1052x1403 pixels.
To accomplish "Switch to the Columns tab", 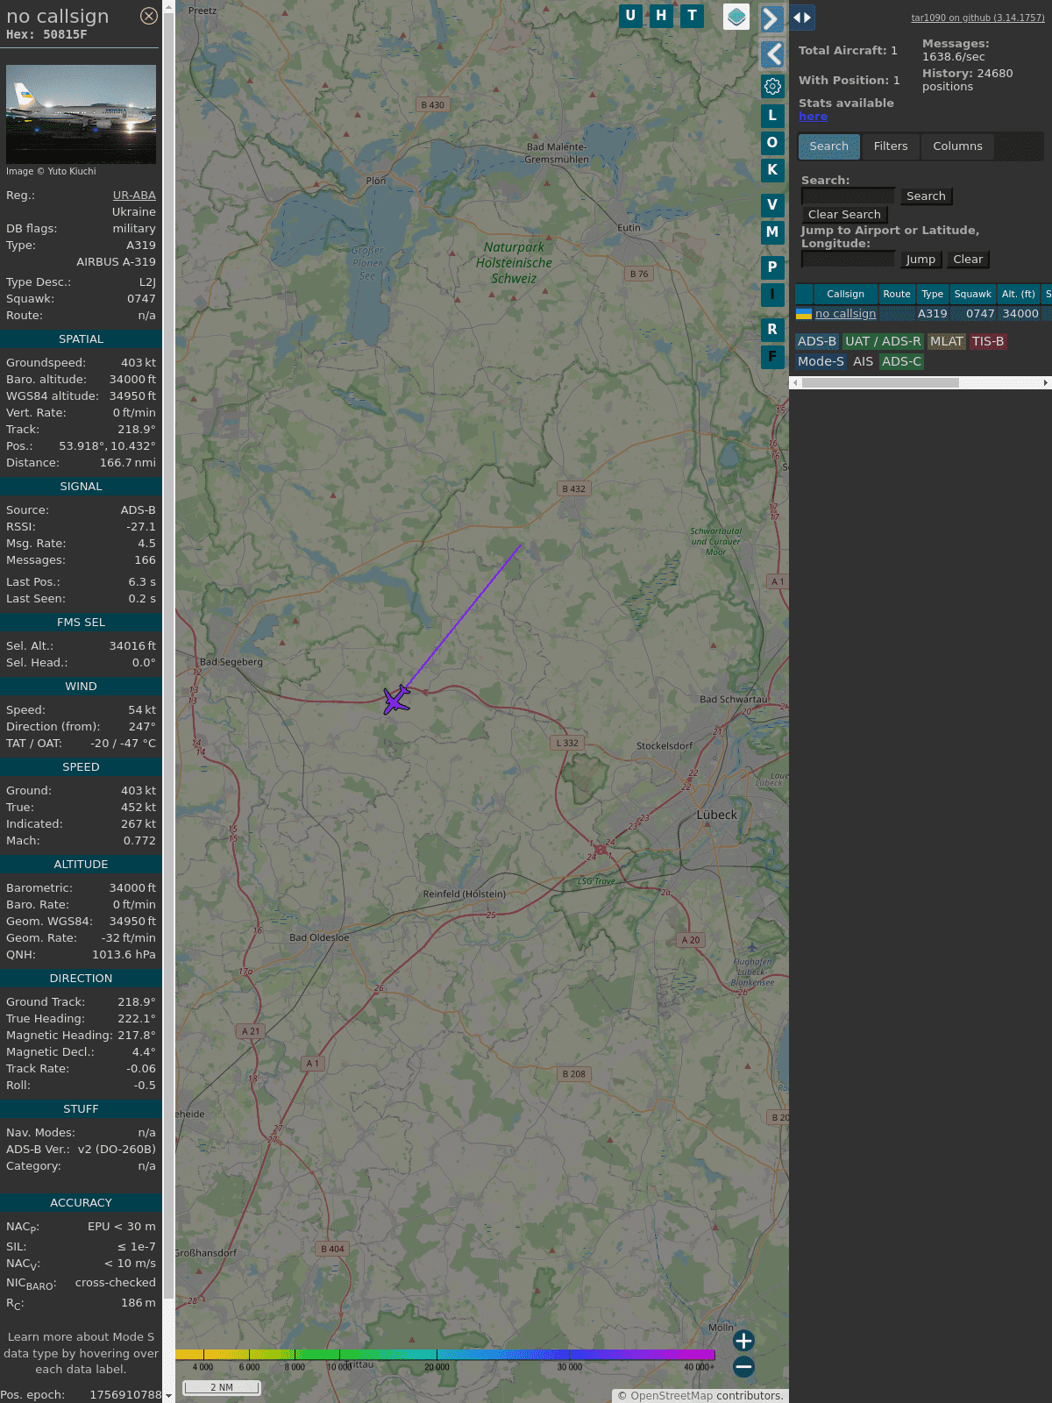I will point(957,146).
